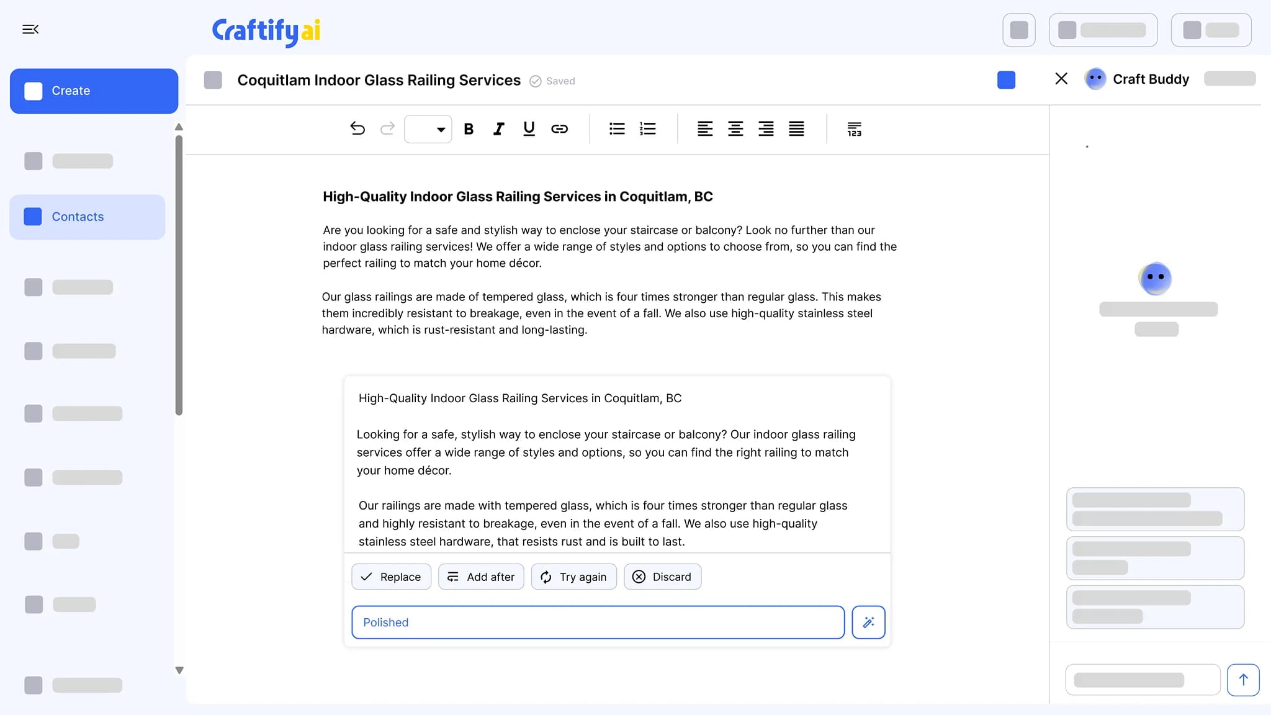Align text right
This screenshot has width=1271, height=715.
tap(766, 128)
